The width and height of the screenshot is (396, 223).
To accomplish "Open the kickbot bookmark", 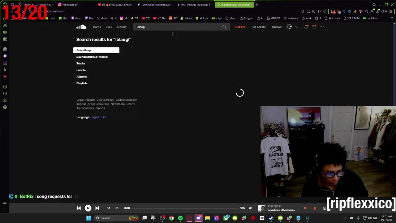I will pyautogui.click(x=202, y=18).
